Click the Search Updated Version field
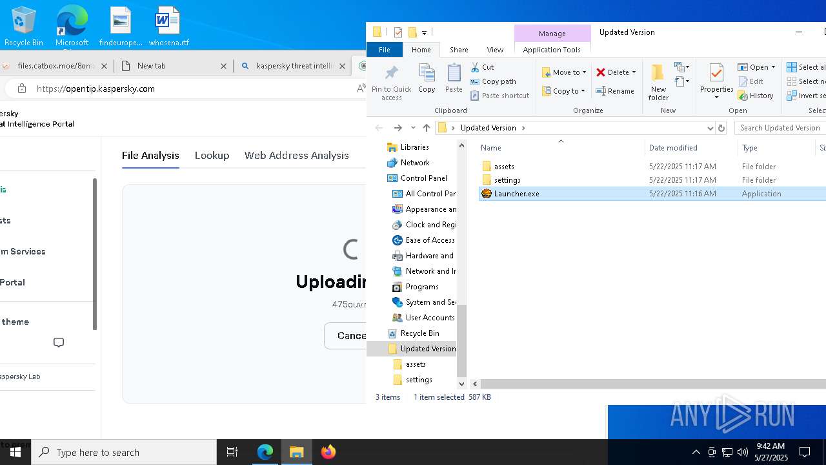 (780, 128)
